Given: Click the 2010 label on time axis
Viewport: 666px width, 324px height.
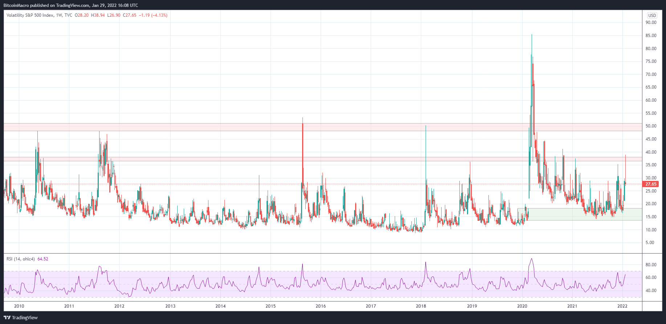Looking at the screenshot, I should [19, 306].
